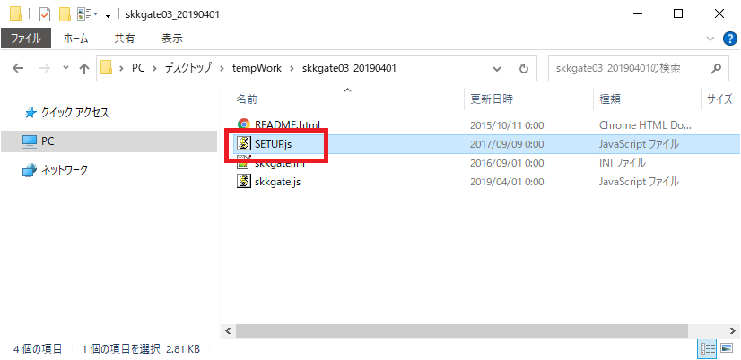This screenshot has height=360, width=741.
Task: Open the ファイル menu tab
Action: [x=25, y=39]
